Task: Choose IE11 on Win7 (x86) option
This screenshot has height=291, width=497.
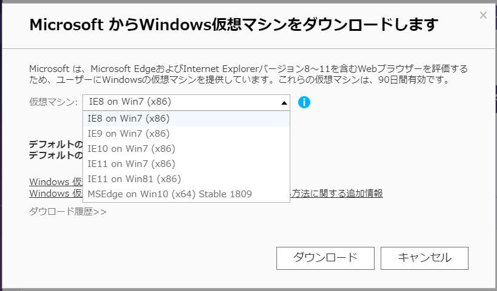Action: pyautogui.click(x=186, y=164)
